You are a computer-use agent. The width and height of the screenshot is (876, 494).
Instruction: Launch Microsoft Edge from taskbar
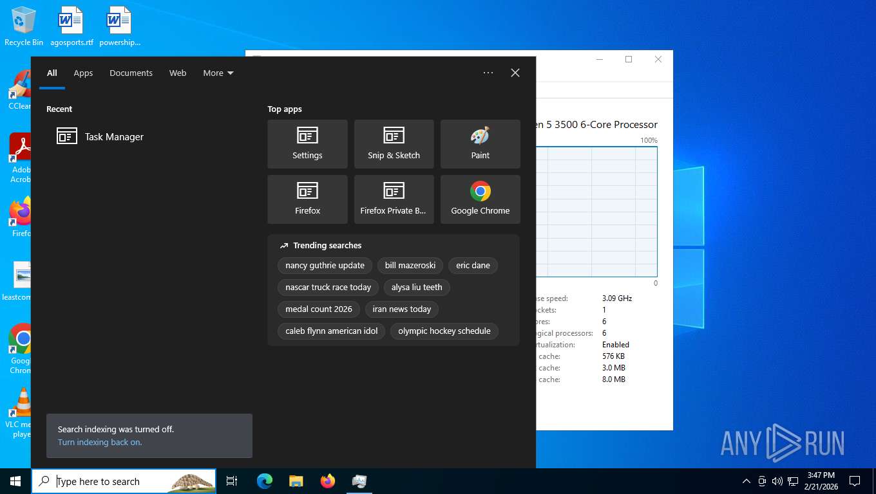(265, 481)
